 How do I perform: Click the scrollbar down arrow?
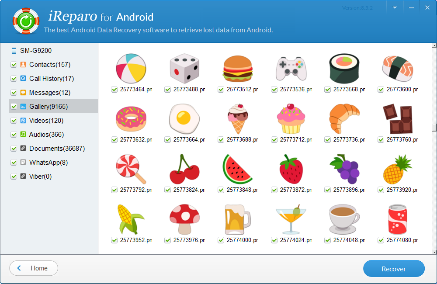point(434,252)
